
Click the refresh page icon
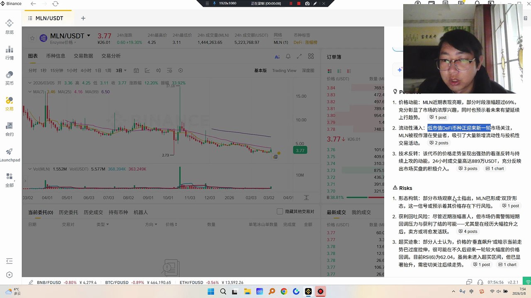56,4
